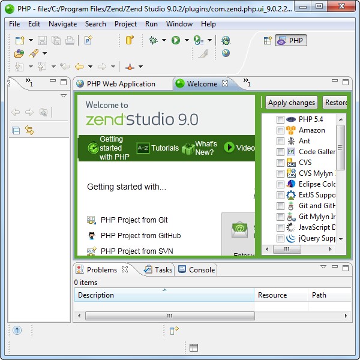Open the Problems view menu triangle
Screen dimensions: 360x360
323,266
